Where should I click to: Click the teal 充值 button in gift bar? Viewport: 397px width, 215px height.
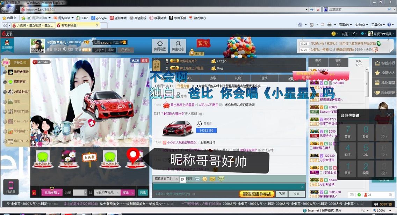point(143,193)
